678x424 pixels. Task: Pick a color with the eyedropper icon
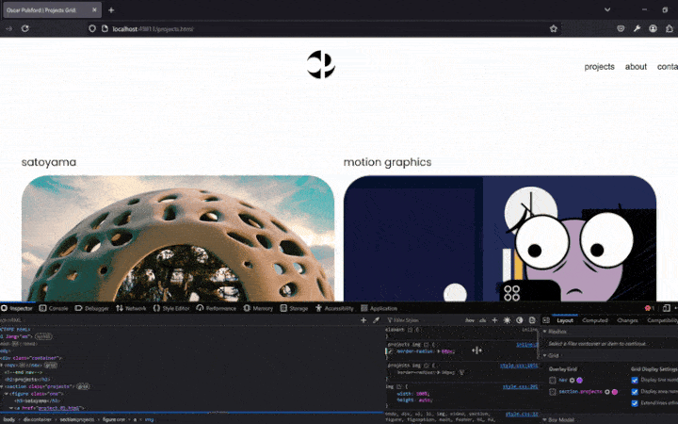[x=376, y=320]
